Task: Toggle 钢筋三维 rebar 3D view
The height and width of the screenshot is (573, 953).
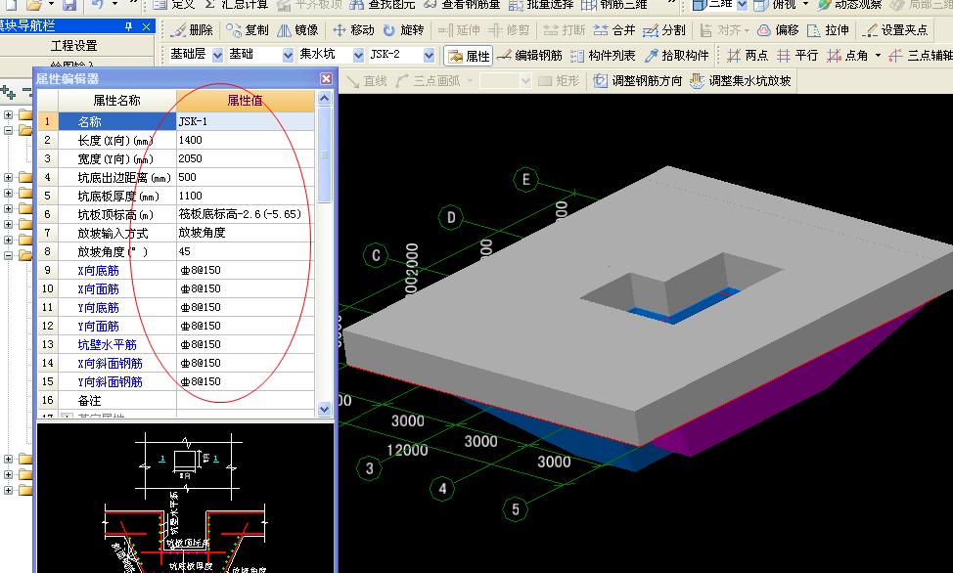Action: point(615,4)
